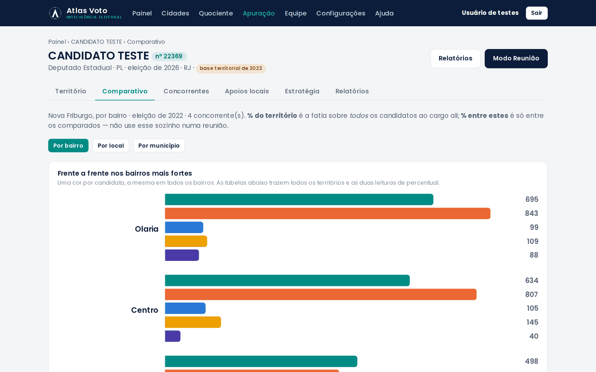The width and height of the screenshot is (596, 372).
Task: Open the Concorrentes tab
Action: [x=186, y=91]
